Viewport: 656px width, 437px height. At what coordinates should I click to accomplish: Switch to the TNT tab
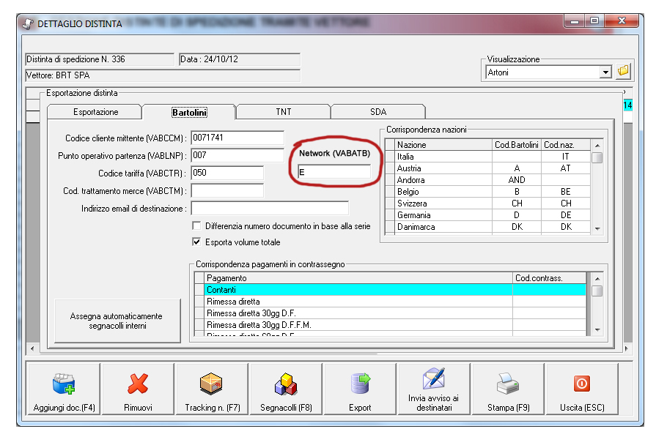[283, 112]
